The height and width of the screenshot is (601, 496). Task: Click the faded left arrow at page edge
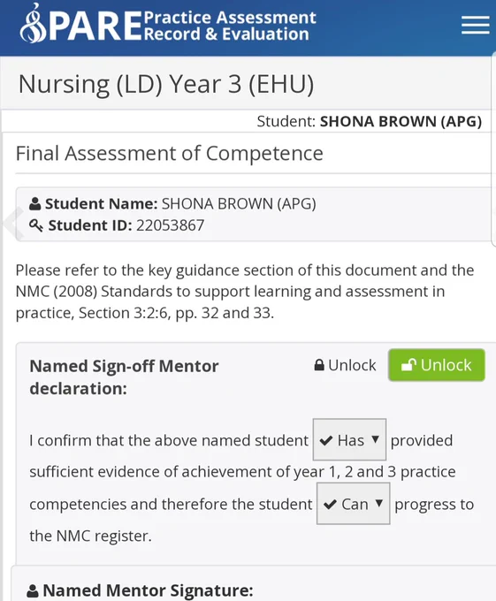14,224
